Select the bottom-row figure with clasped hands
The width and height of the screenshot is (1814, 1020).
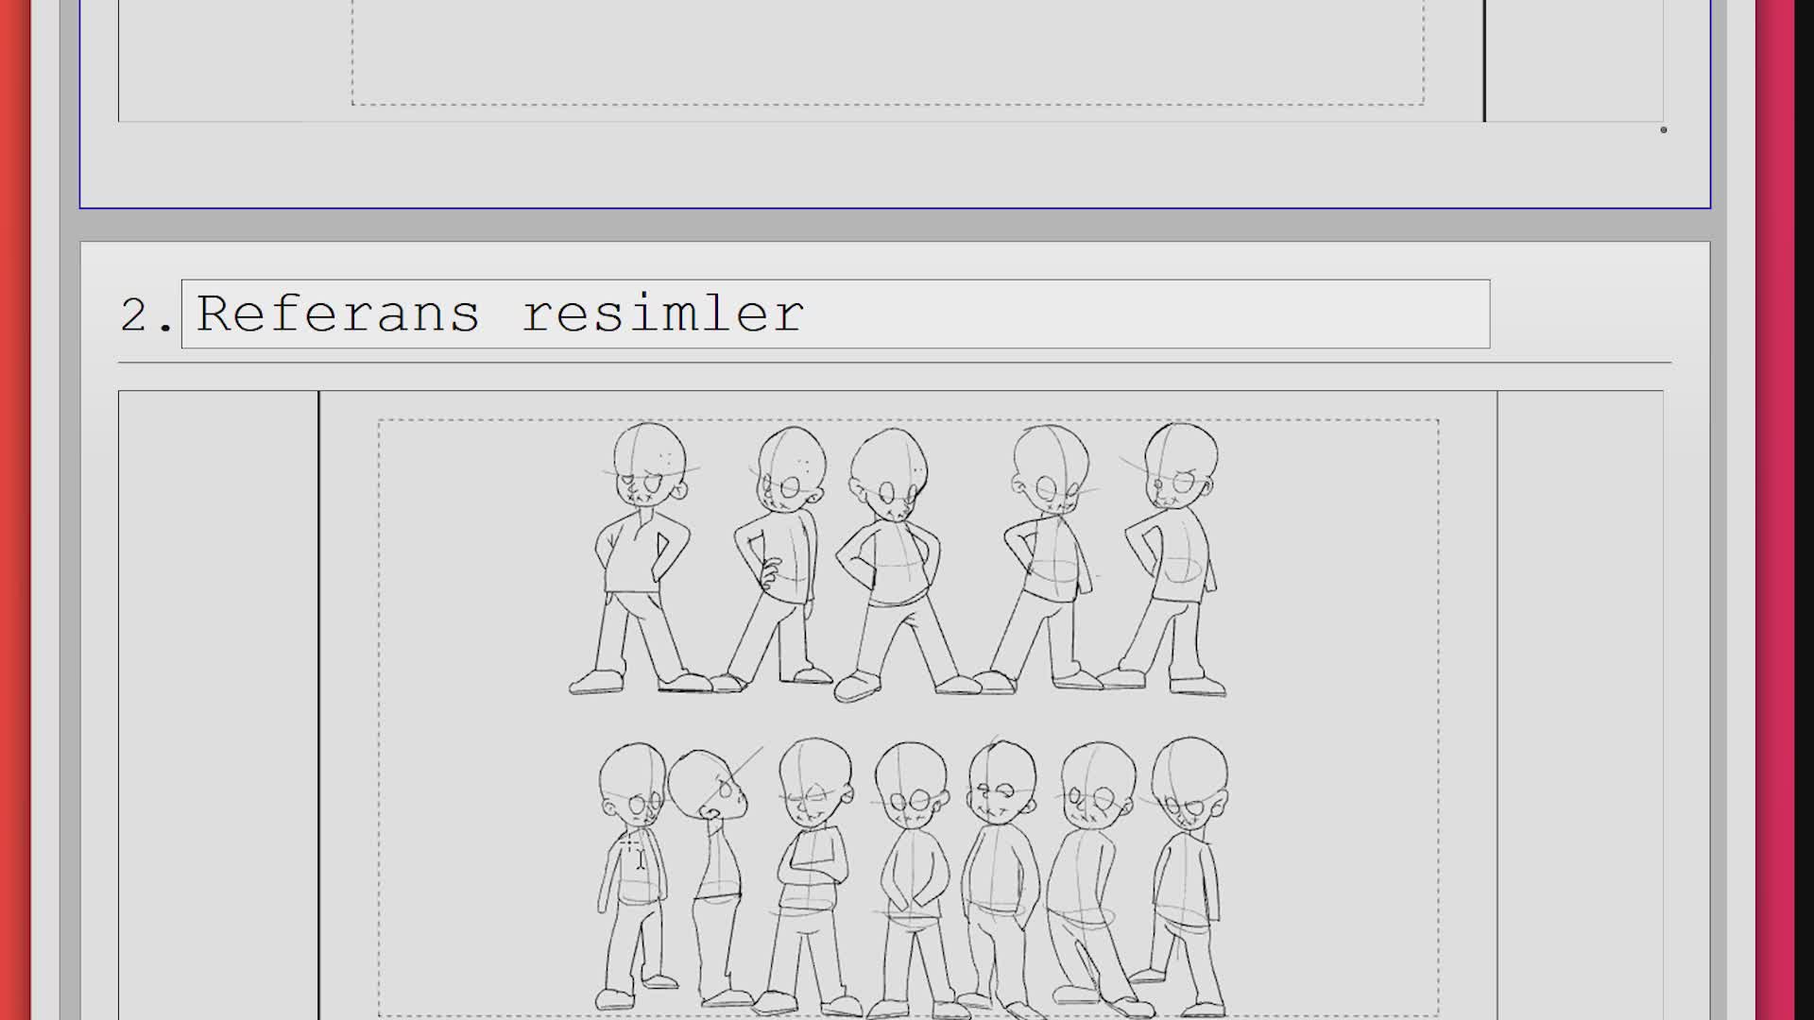(x=911, y=879)
